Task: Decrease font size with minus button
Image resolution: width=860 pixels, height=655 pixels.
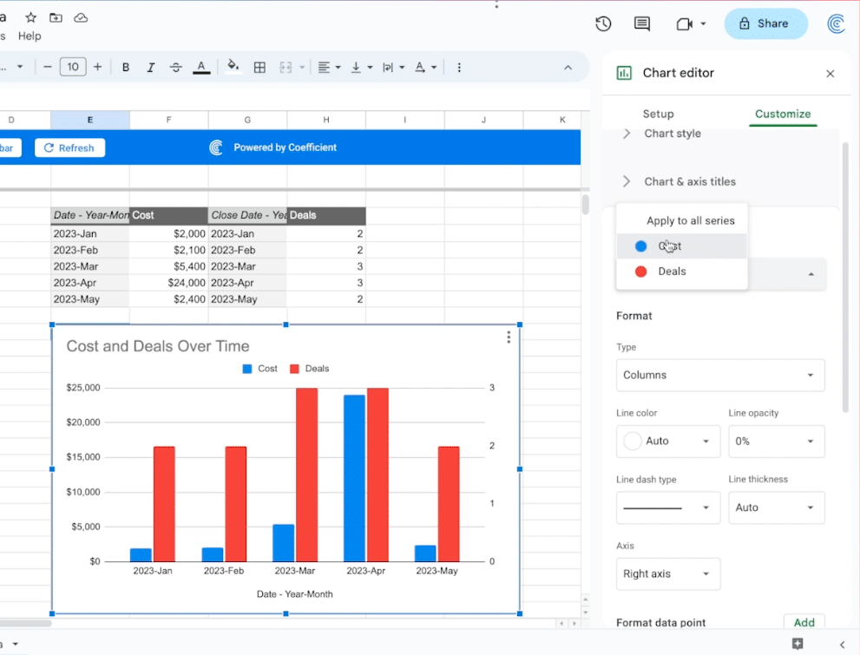Action: [47, 67]
